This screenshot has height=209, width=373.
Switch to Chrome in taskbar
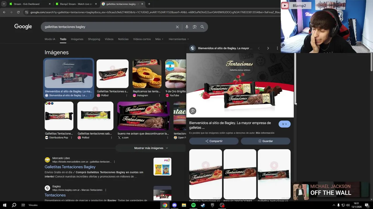coord(165,205)
